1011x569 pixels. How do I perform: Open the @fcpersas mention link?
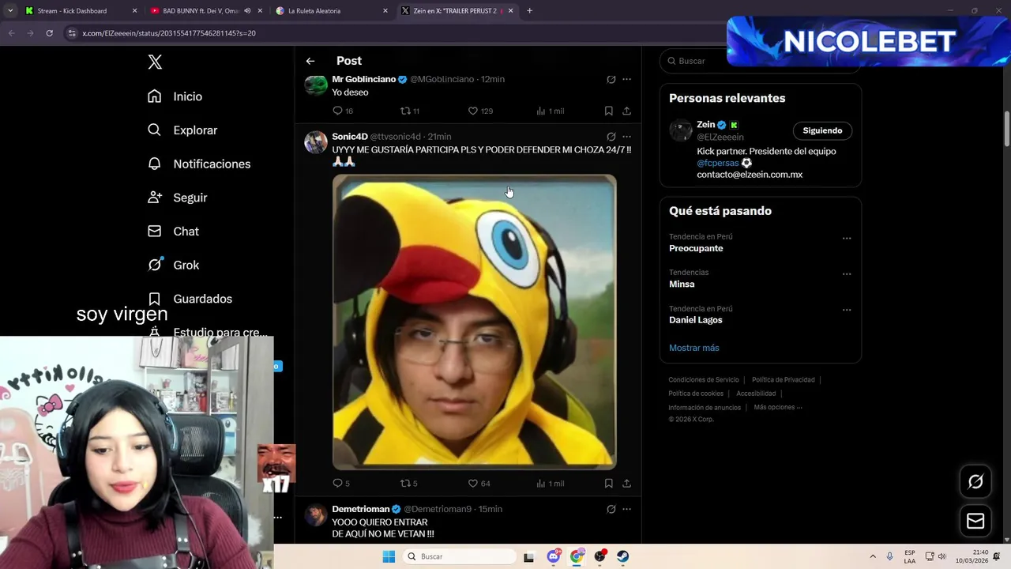(x=717, y=163)
